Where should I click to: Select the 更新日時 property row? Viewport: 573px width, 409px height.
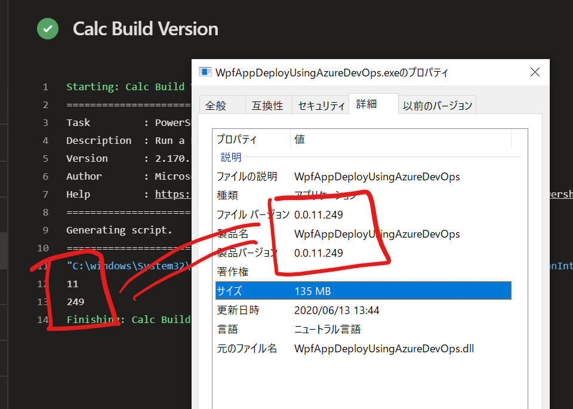click(x=363, y=310)
